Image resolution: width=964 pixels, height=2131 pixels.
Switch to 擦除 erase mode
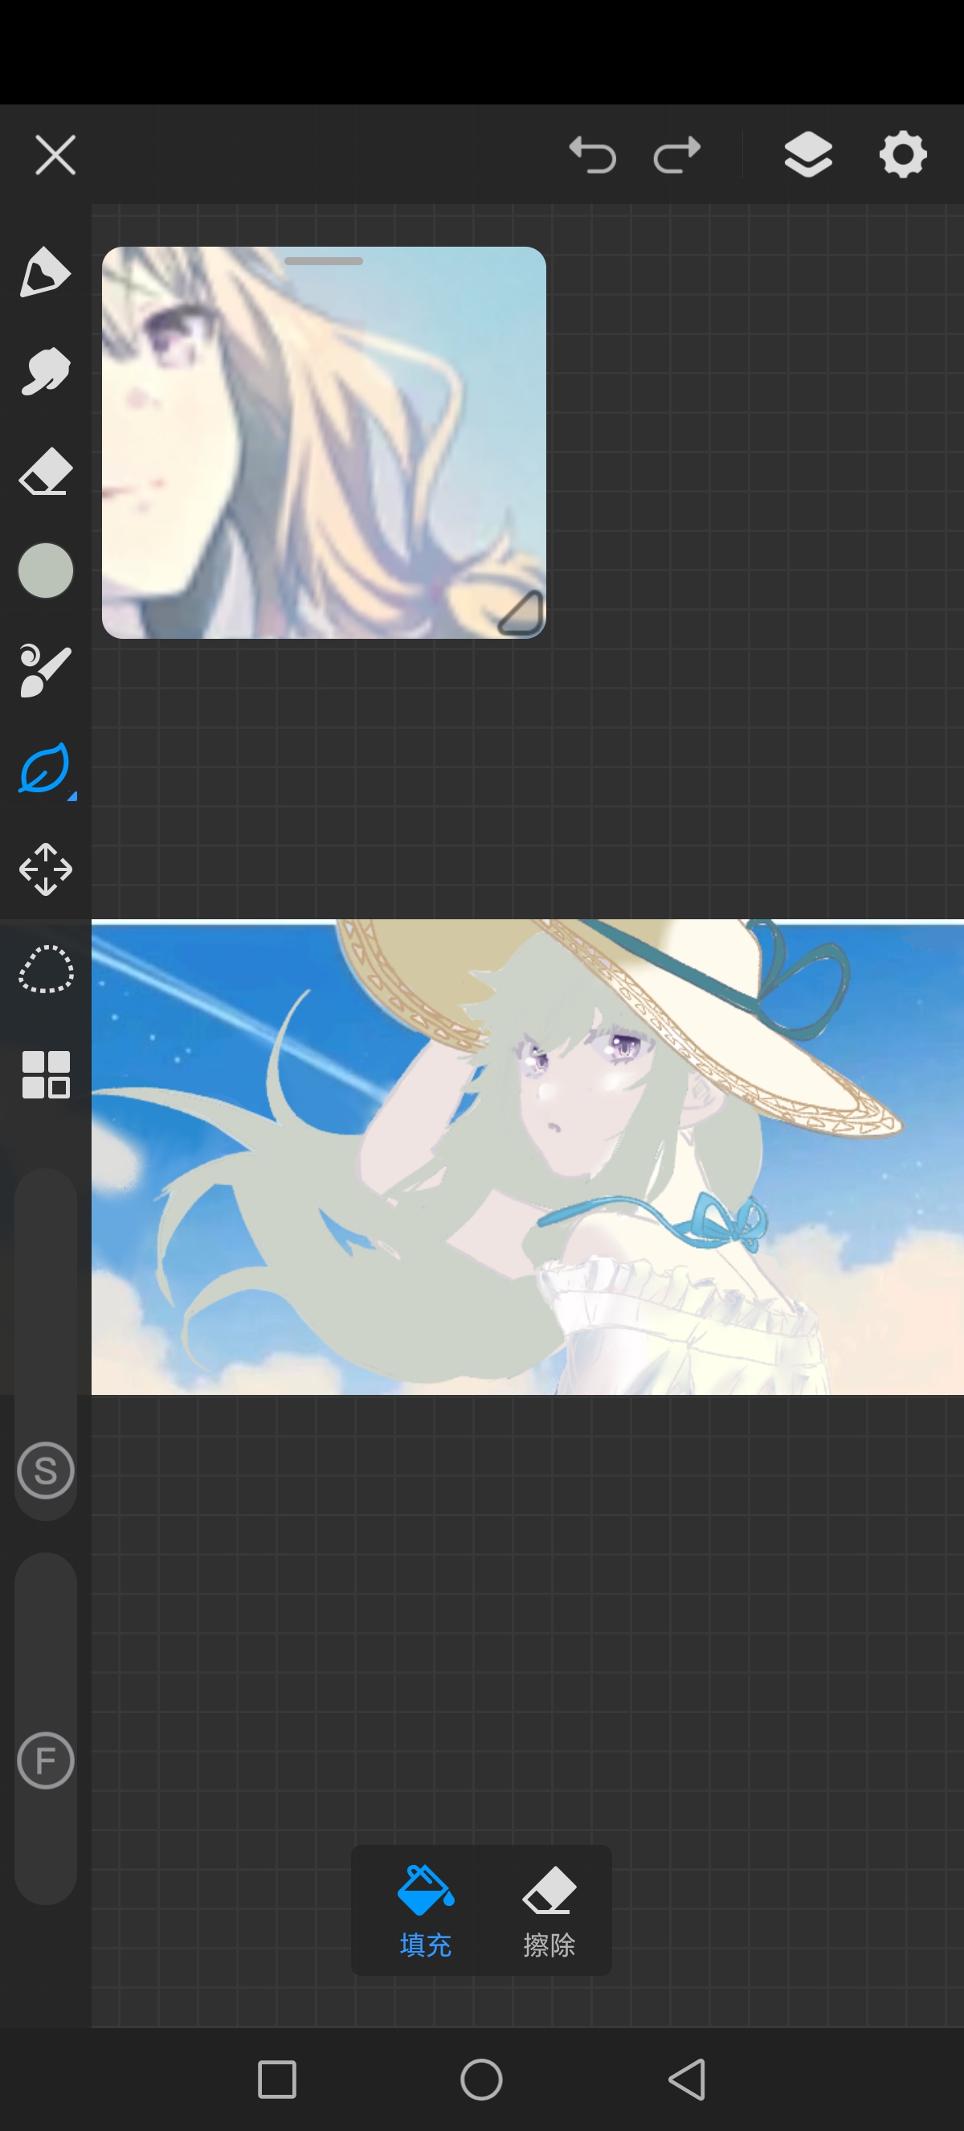549,1910
